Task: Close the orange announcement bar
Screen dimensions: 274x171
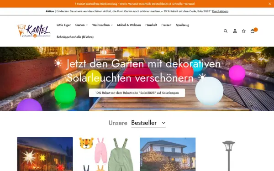Action: (x=269, y=4)
